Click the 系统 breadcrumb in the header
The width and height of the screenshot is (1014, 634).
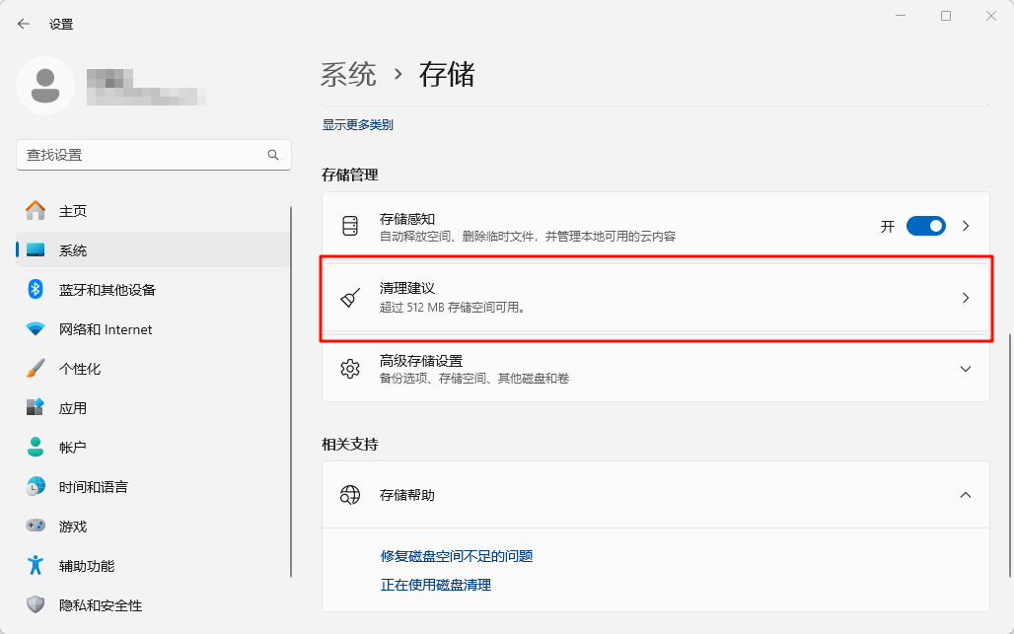click(x=348, y=74)
